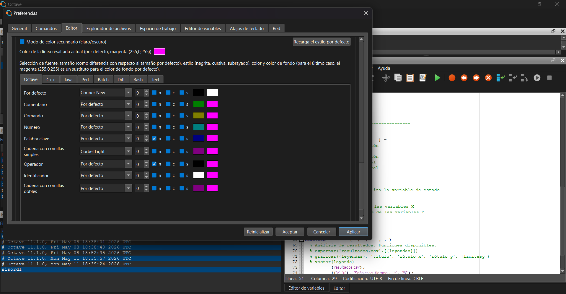Open font dropdown for Identificador
The height and width of the screenshot is (294, 566).
[106, 175]
